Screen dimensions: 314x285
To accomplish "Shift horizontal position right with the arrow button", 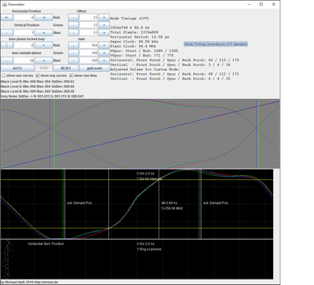I will (x=44, y=17).
